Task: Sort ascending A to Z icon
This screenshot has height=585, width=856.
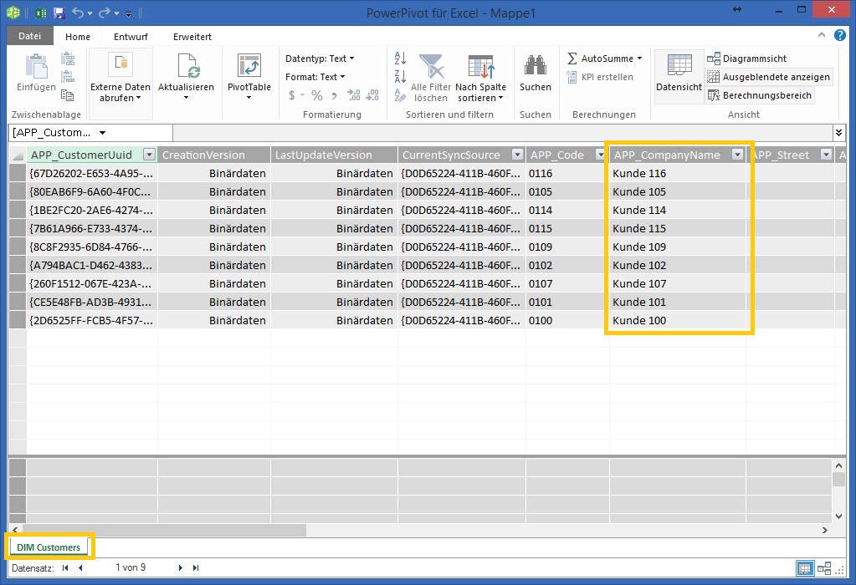Action: coord(400,58)
